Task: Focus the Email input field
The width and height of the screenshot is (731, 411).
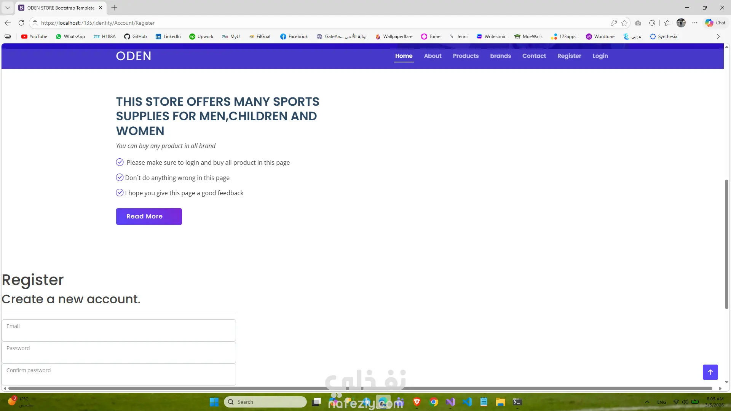Action: [119, 330]
